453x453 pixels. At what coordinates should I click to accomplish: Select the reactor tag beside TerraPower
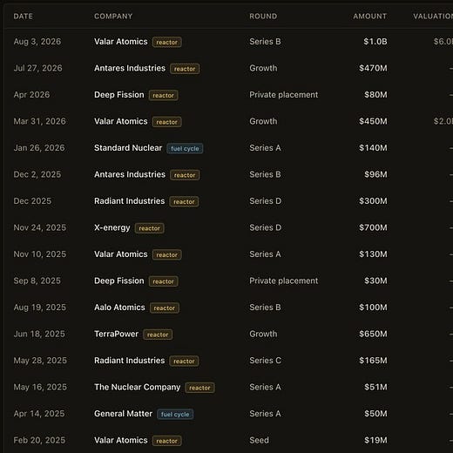coord(158,335)
